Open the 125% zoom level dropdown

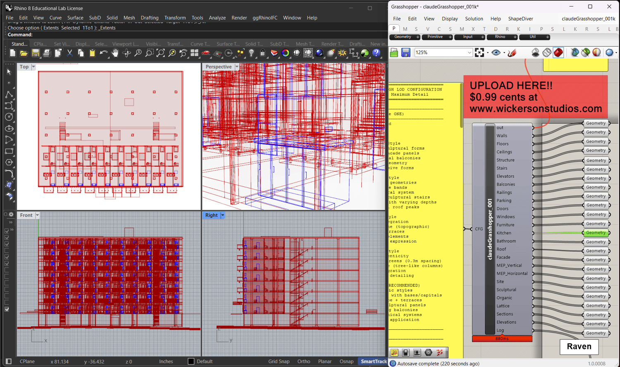[469, 52]
